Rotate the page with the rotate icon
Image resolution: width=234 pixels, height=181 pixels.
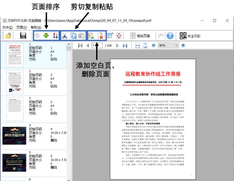click(x=110, y=36)
